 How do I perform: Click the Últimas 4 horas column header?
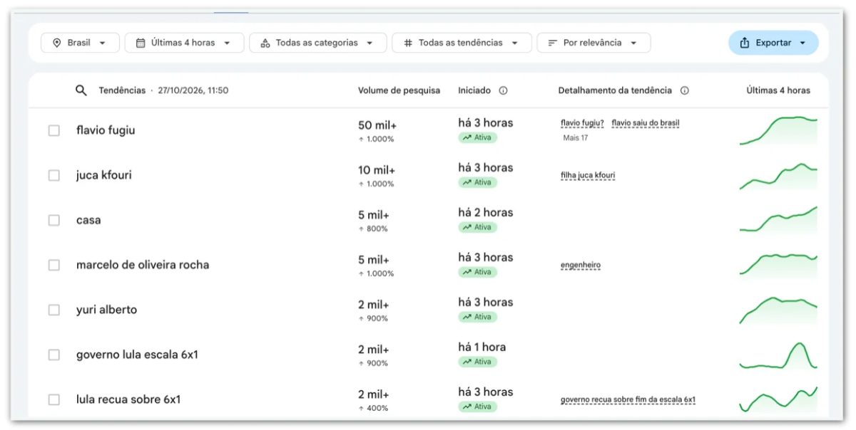tap(778, 90)
